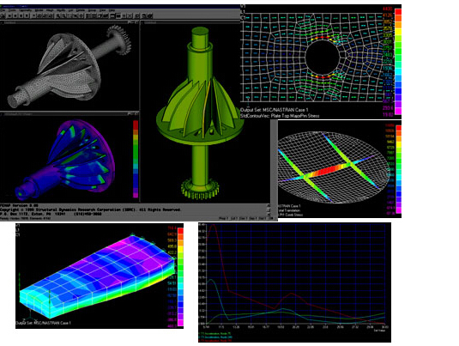Image resolution: width=459 pixels, height=346 pixels.
Task: Click Prop:1 in the status bar
Action: coord(224,219)
